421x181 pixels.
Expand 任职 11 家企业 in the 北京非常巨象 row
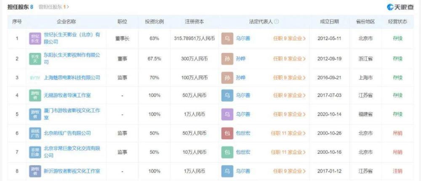(x=288, y=152)
